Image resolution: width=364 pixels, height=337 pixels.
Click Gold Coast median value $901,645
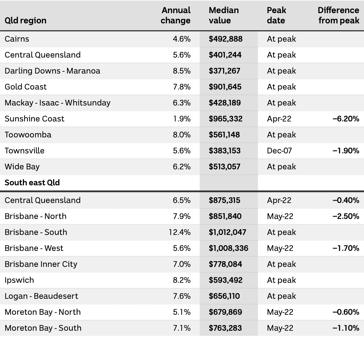225,87
